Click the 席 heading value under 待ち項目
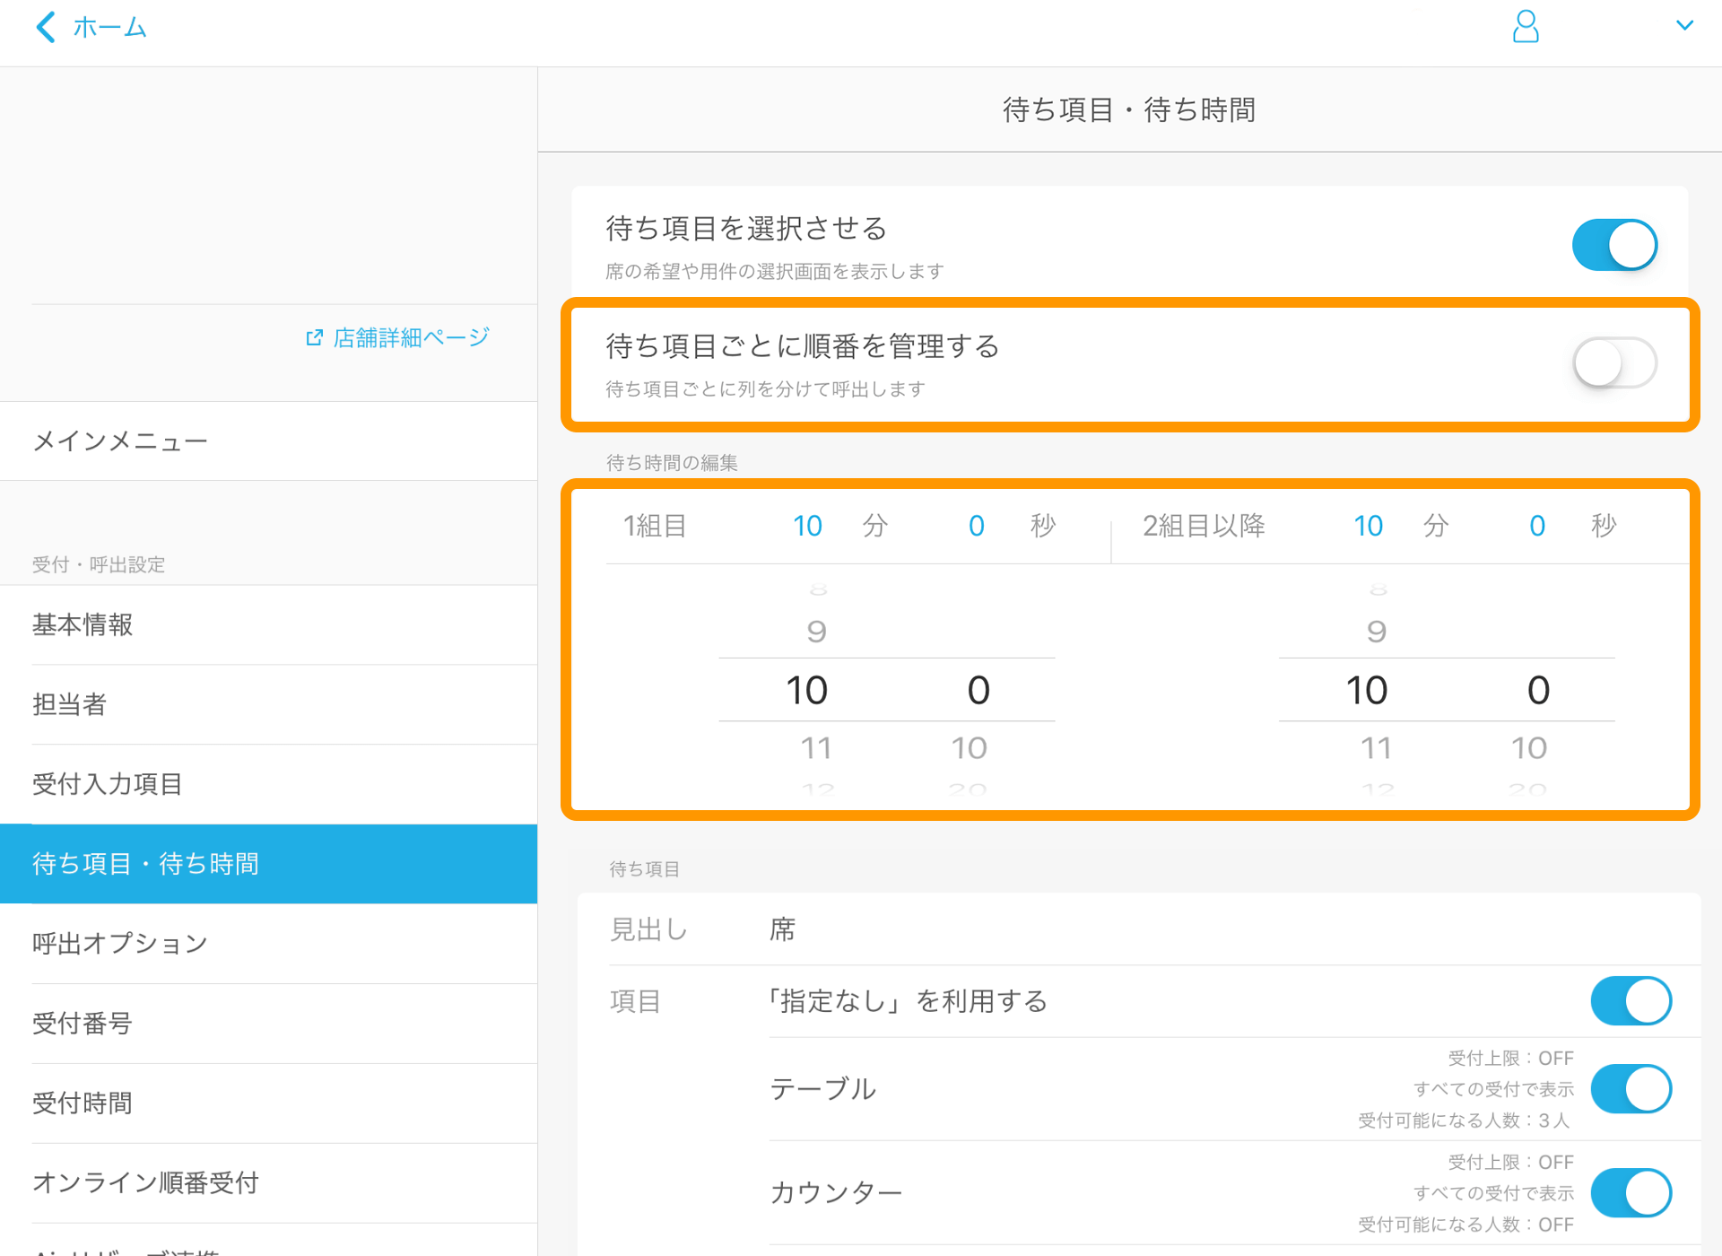This screenshot has width=1722, height=1256. click(x=781, y=929)
